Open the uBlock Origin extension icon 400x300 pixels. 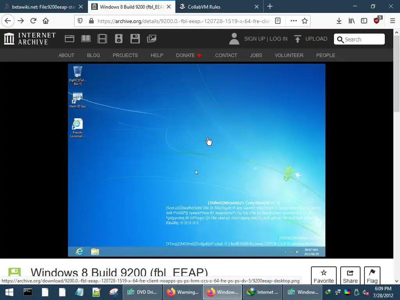(x=377, y=20)
